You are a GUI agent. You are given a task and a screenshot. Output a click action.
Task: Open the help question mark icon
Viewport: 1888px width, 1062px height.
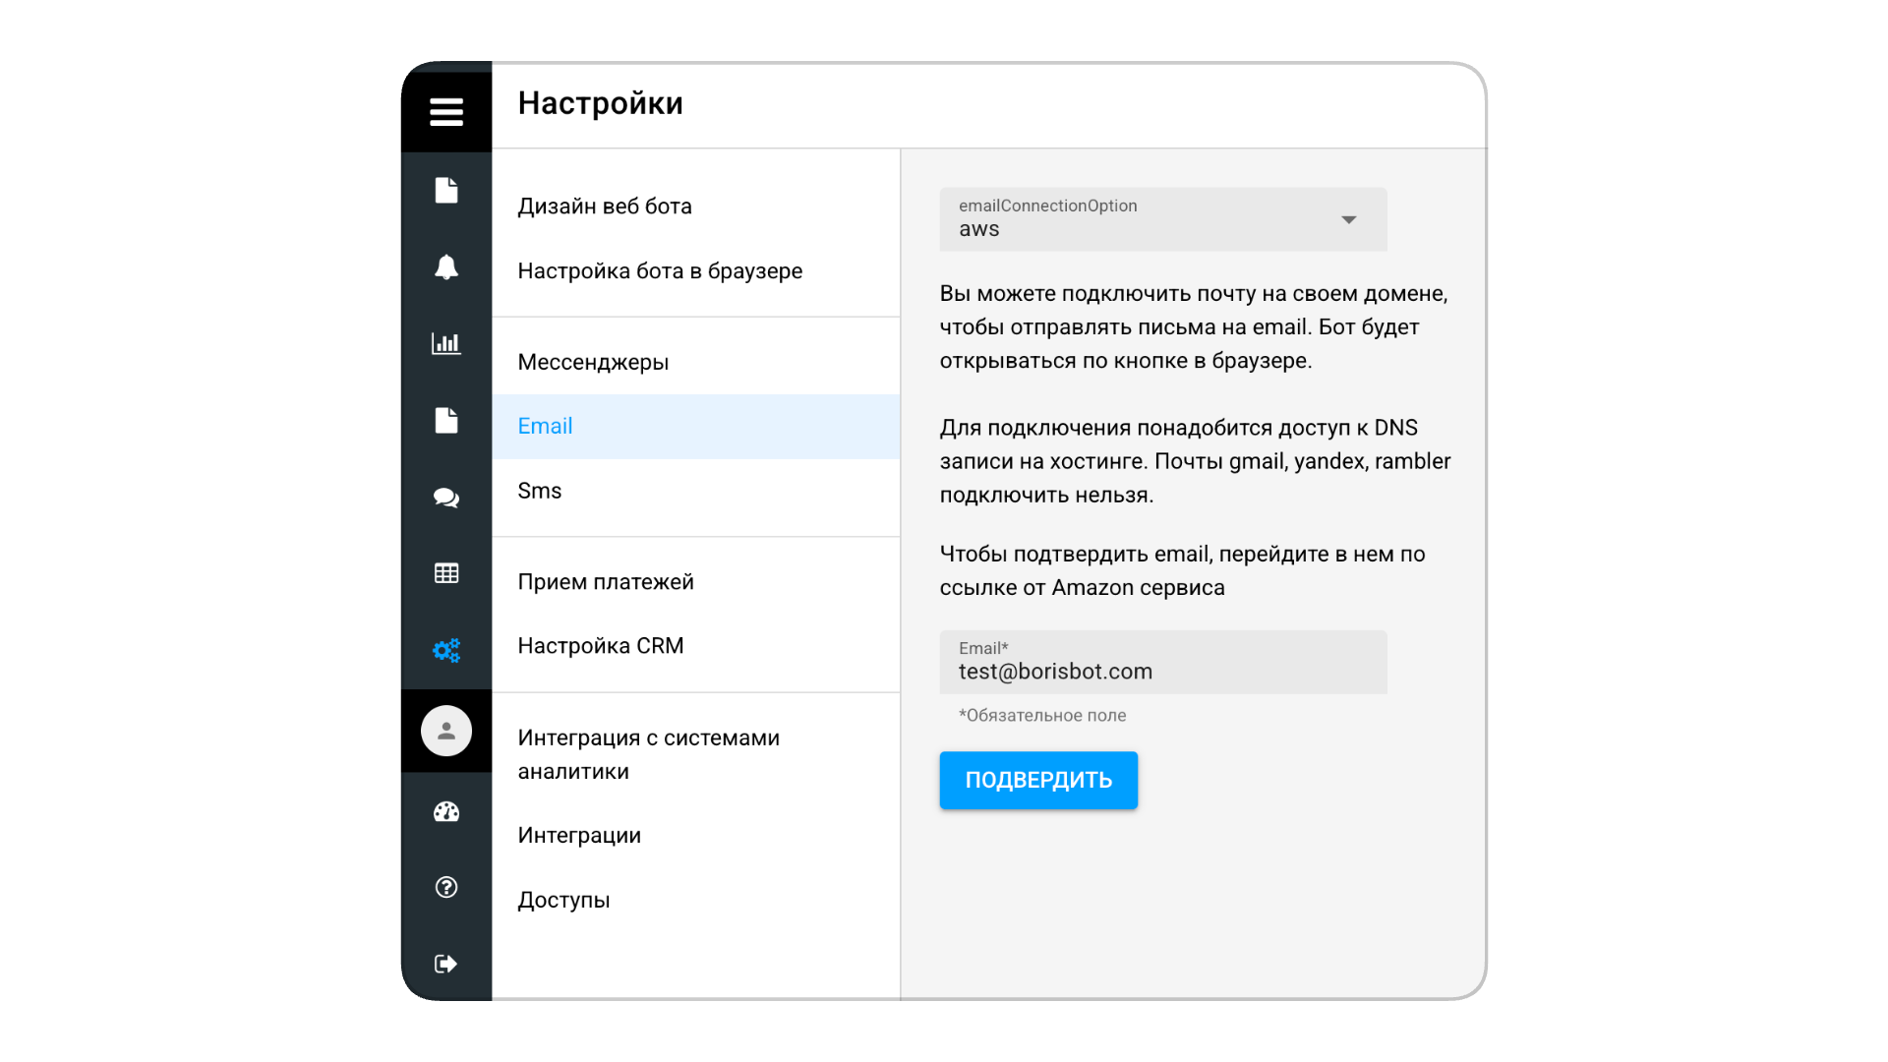[445, 887]
